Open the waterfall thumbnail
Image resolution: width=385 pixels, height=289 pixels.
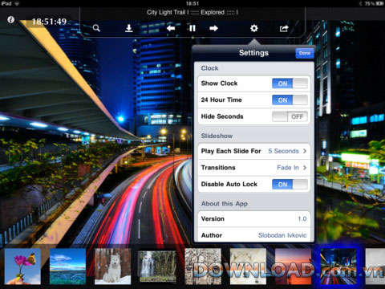click(158, 267)
